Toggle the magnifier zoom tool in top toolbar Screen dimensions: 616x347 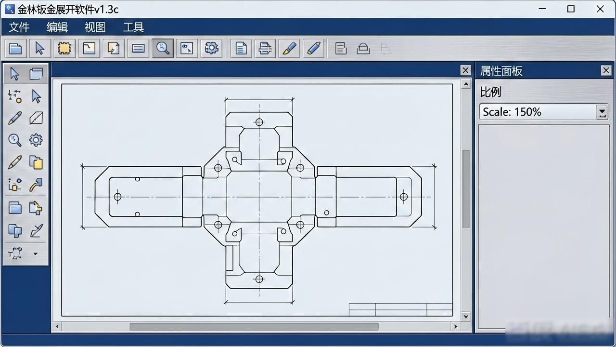(163, 48)
